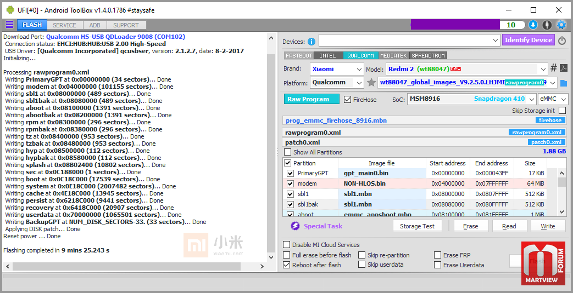Open the SoC dropdown showing MSM8916
573x293 pixels.
(x=471, y=99)
